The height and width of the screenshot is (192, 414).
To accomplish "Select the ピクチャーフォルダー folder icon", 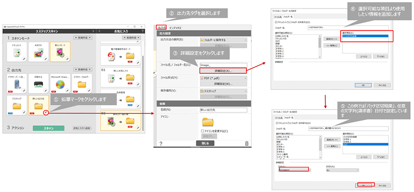I will (81, 85).
